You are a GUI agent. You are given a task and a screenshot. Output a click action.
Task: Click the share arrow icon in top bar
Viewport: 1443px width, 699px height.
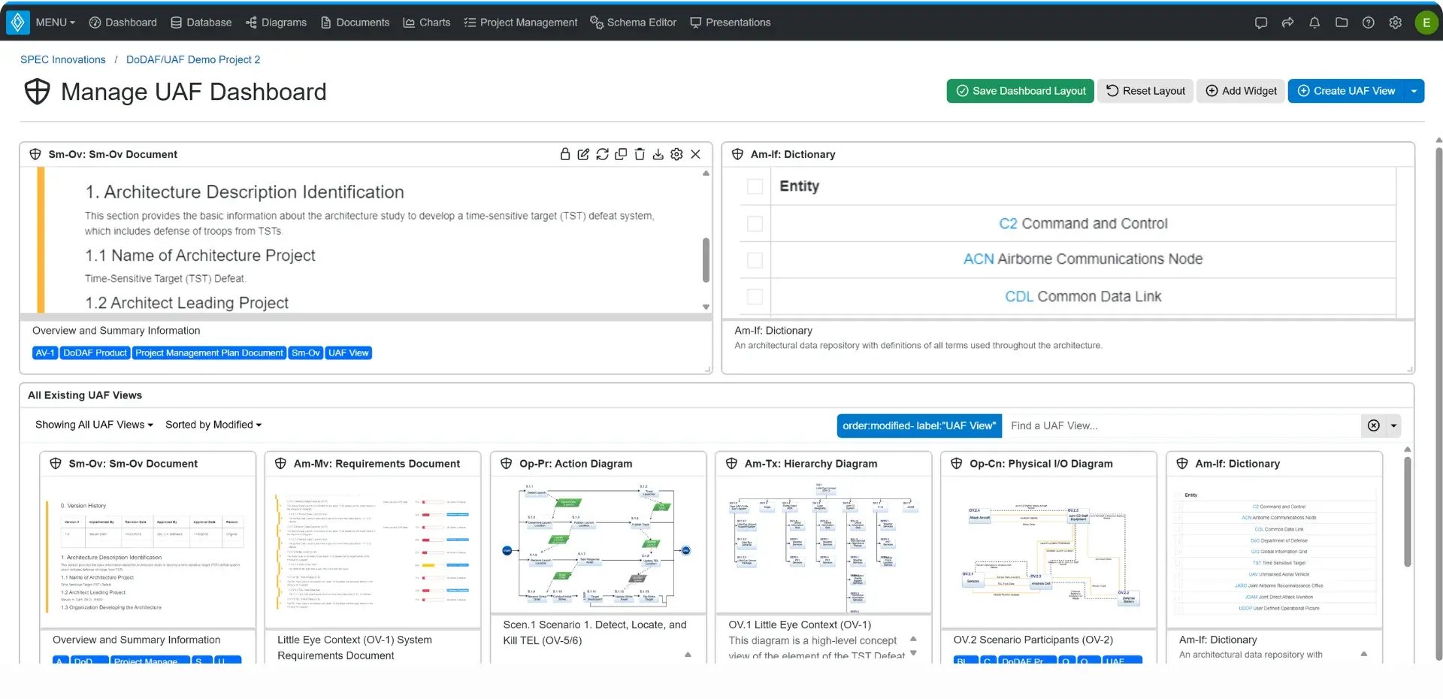pos(1287,23)
